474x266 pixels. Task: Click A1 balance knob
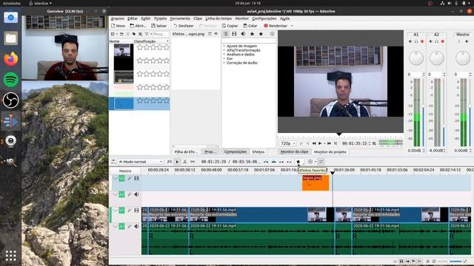tap(416, 58)
